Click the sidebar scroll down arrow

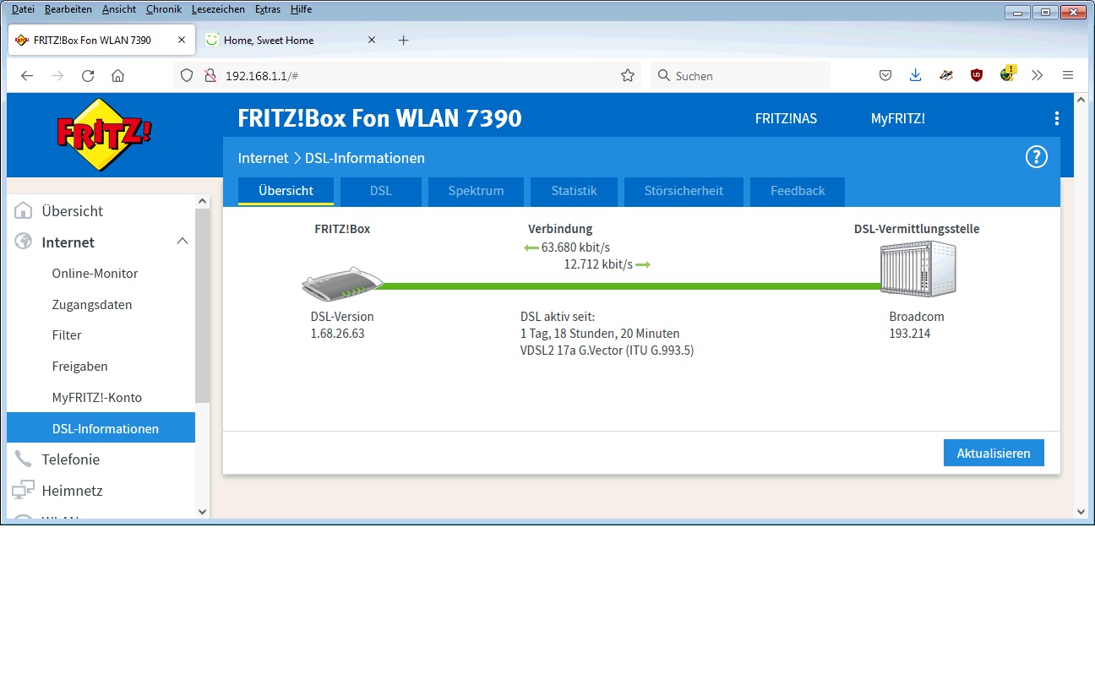coord(202,511)
